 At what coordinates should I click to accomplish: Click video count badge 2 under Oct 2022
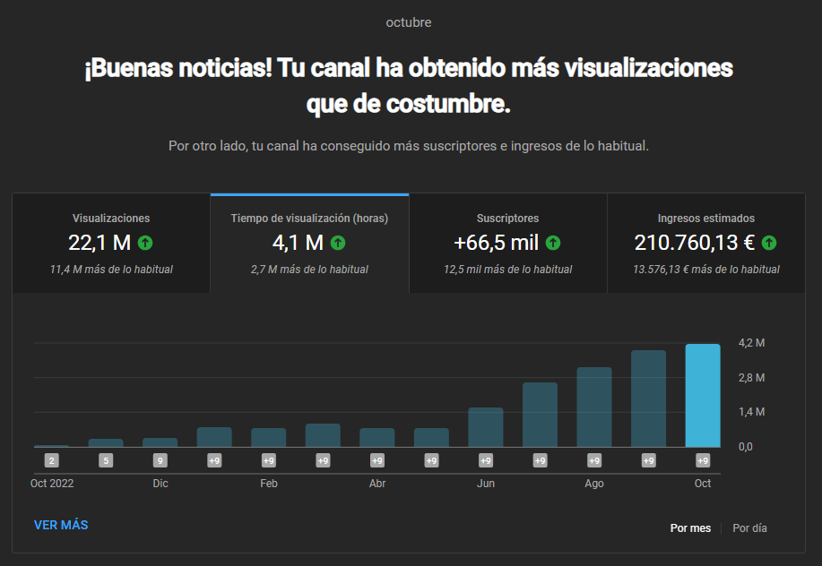point(51,460)
